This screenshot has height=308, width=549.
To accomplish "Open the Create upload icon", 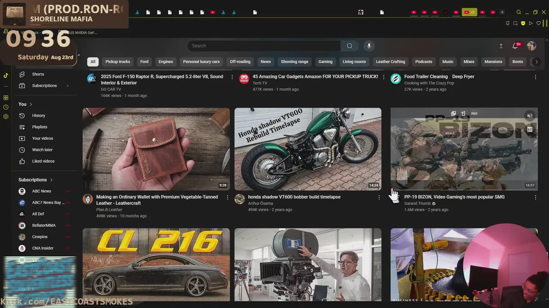I will (501, 46).
